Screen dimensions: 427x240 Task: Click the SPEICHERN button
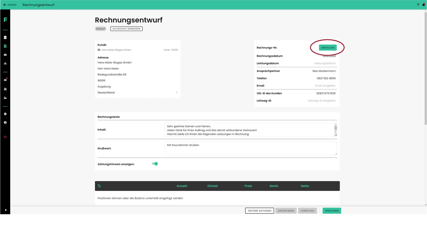tap(332, 211)
